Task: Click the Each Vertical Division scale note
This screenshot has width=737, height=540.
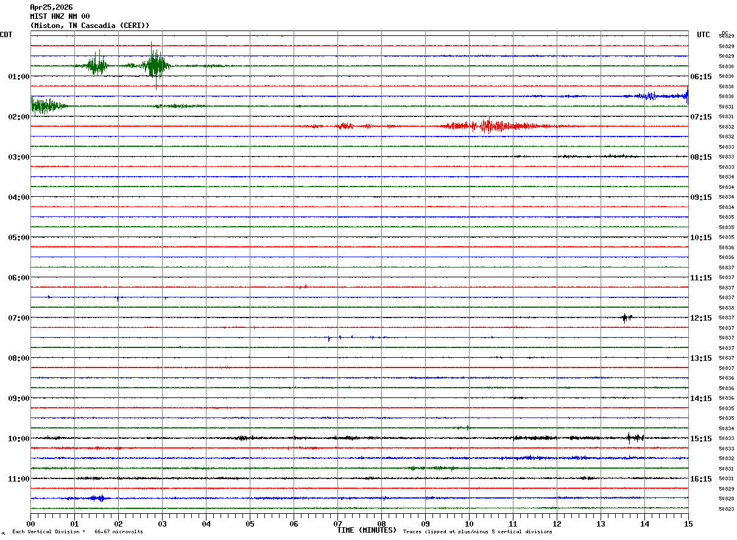Action: tap(77, 531)
